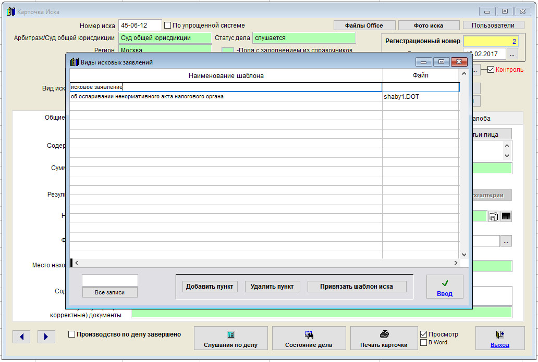The height and width of the screenshot is (362, 538).
Task: Click the previous record arrow button
Action: (x=21, y=337)
